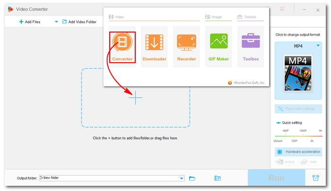Toggle NVIDIA acceleration option
Image resolution: width=331 pixels, height=191 pixels.
pos(286,162)
